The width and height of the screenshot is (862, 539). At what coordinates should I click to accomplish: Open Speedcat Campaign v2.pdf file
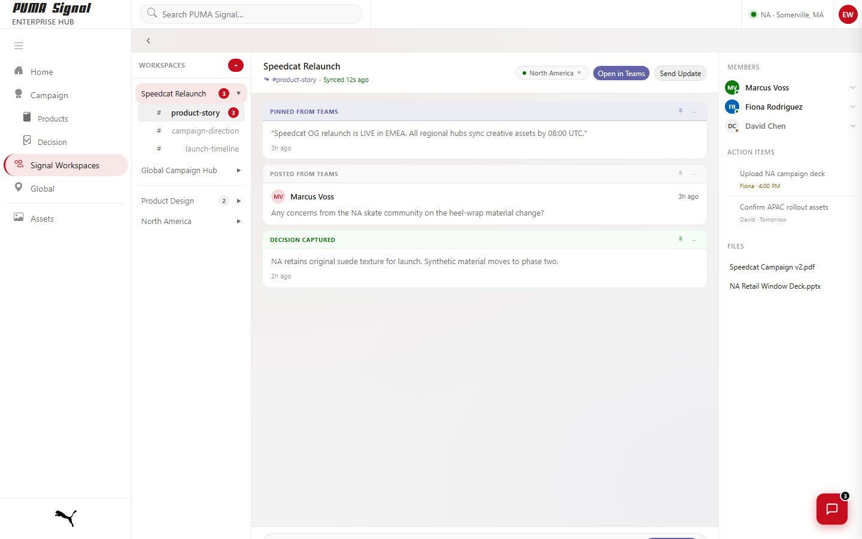(772, 267)
